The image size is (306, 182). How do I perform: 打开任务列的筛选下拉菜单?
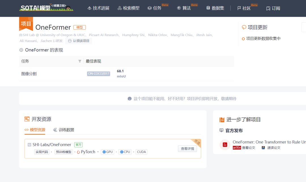pyautogui.click(x=80, y=61)
